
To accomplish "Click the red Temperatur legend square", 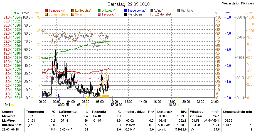I will click(x=46, y=11).
